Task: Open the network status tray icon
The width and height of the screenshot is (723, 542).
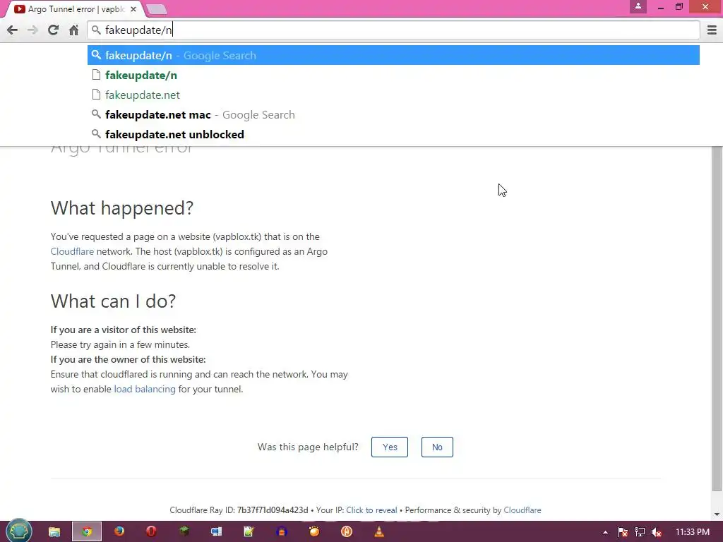Action: pyautogui.click(x=640, y=532)
